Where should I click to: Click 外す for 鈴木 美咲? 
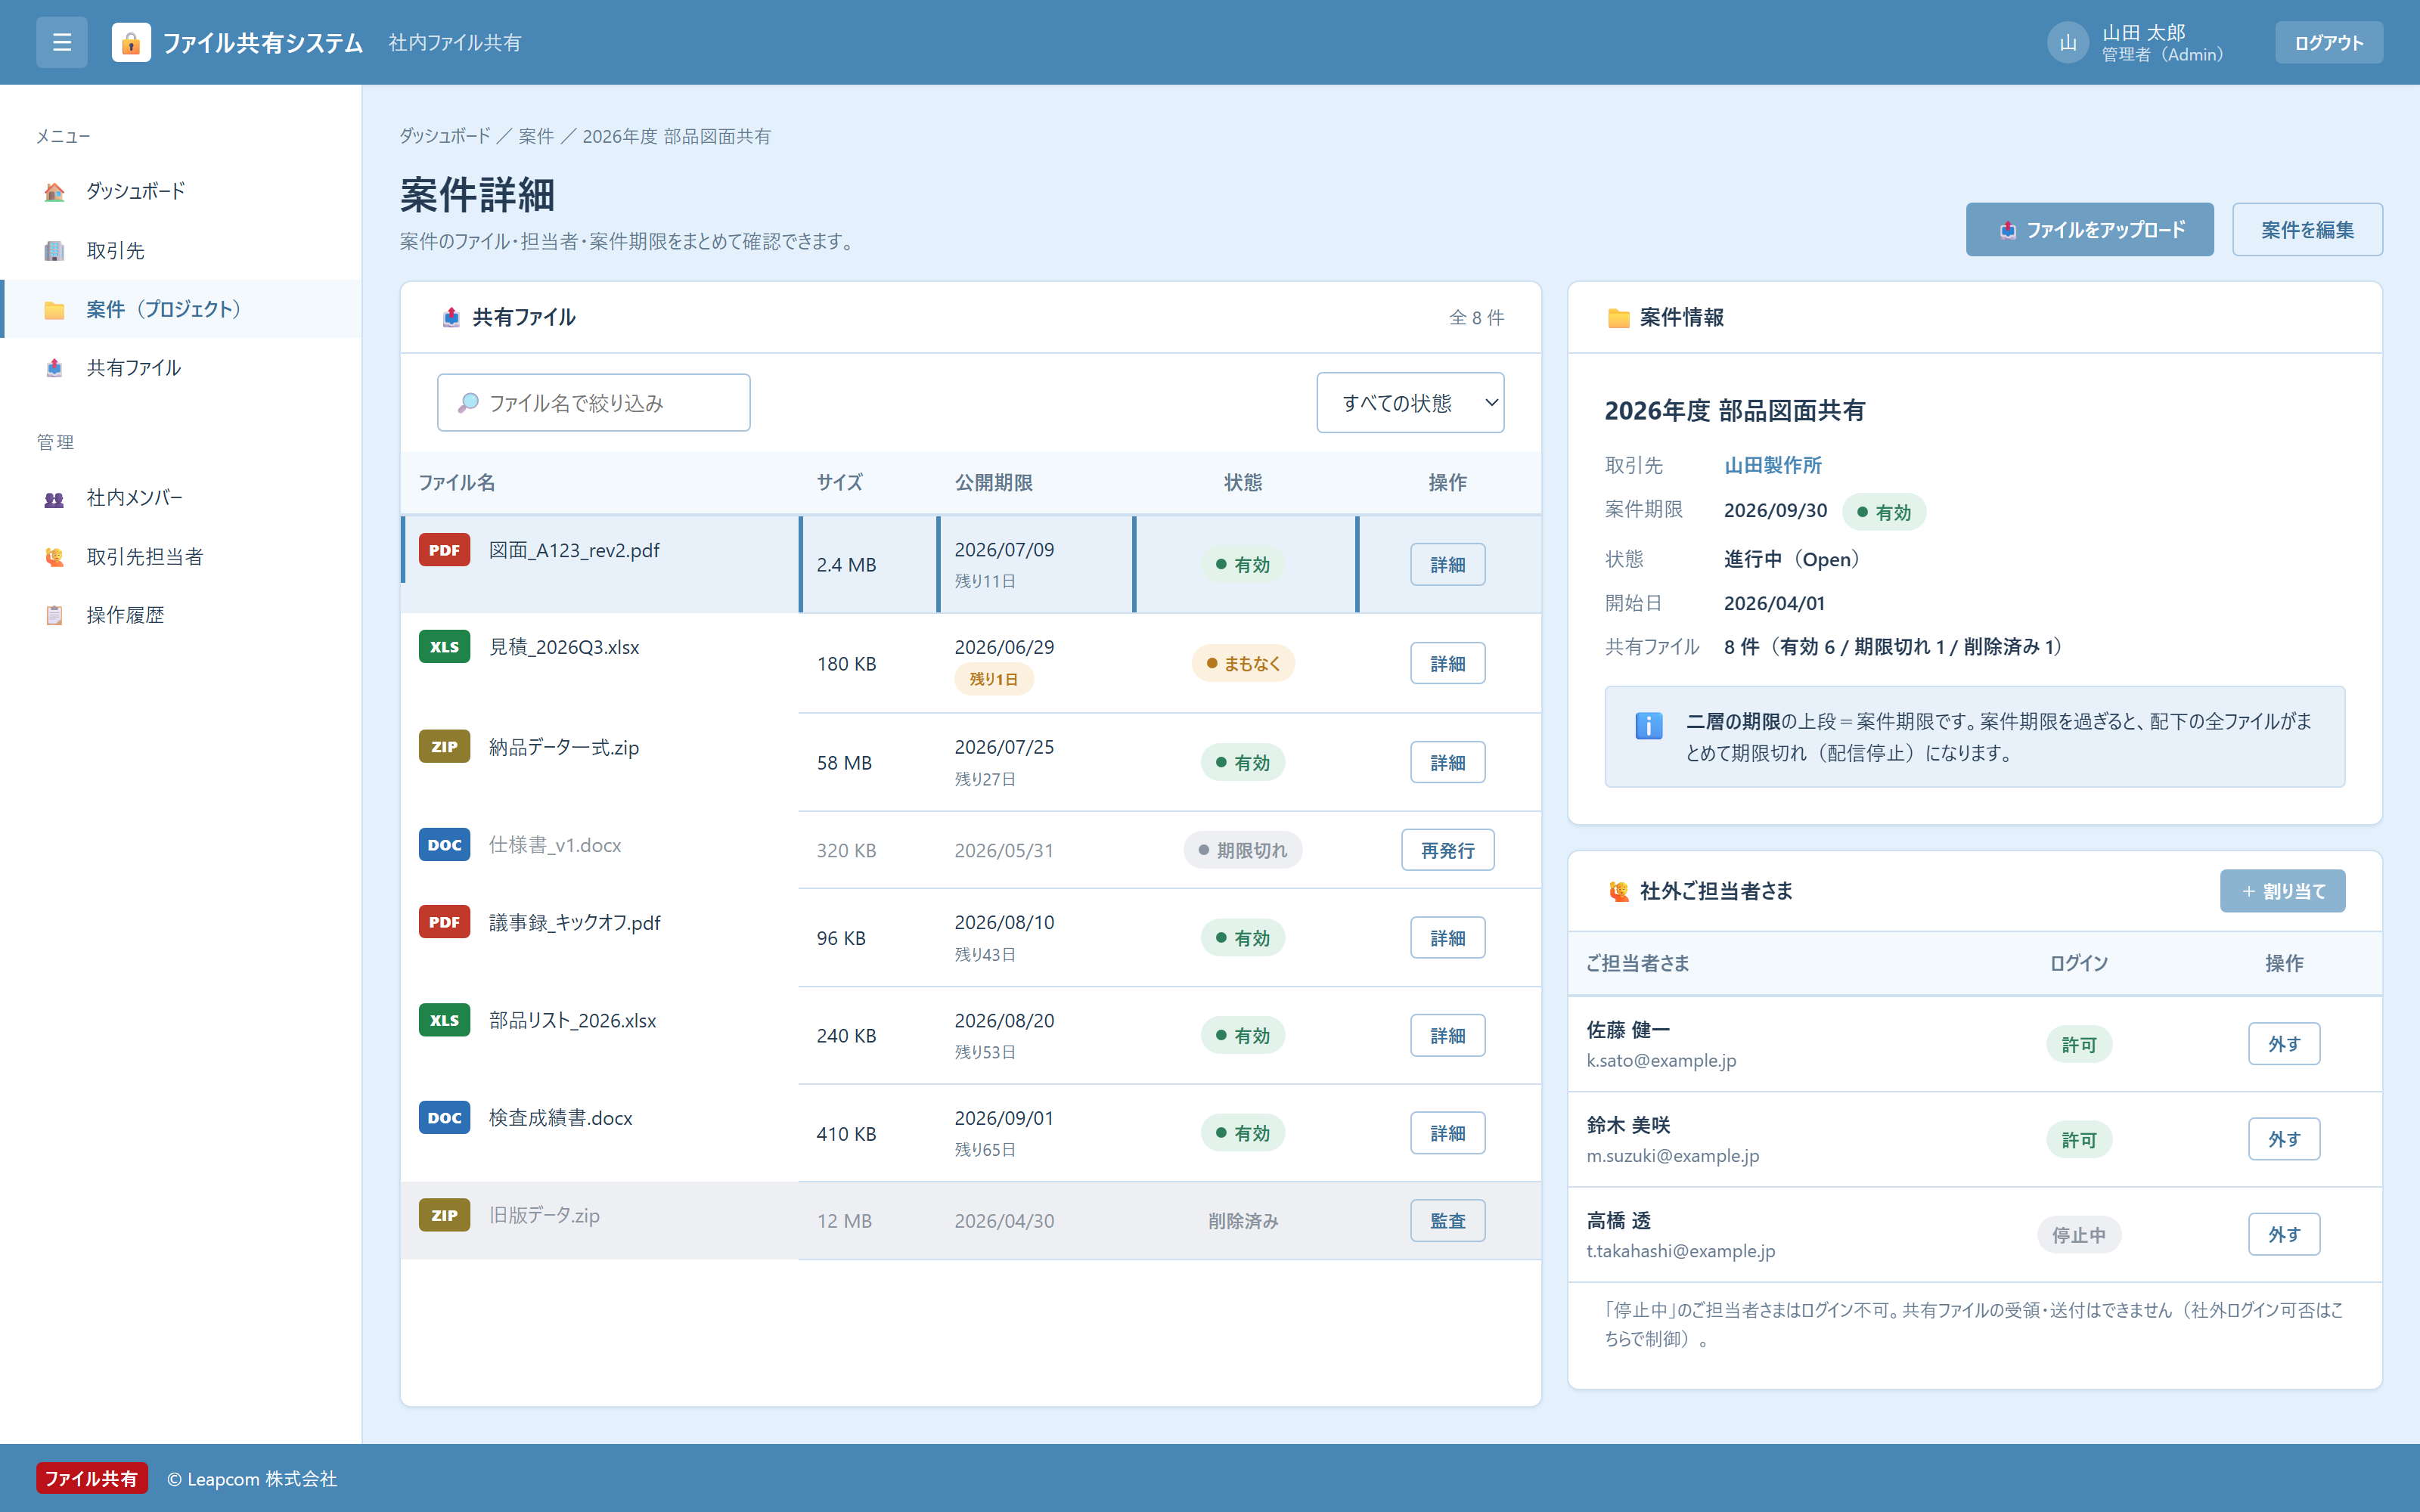2284,1139
